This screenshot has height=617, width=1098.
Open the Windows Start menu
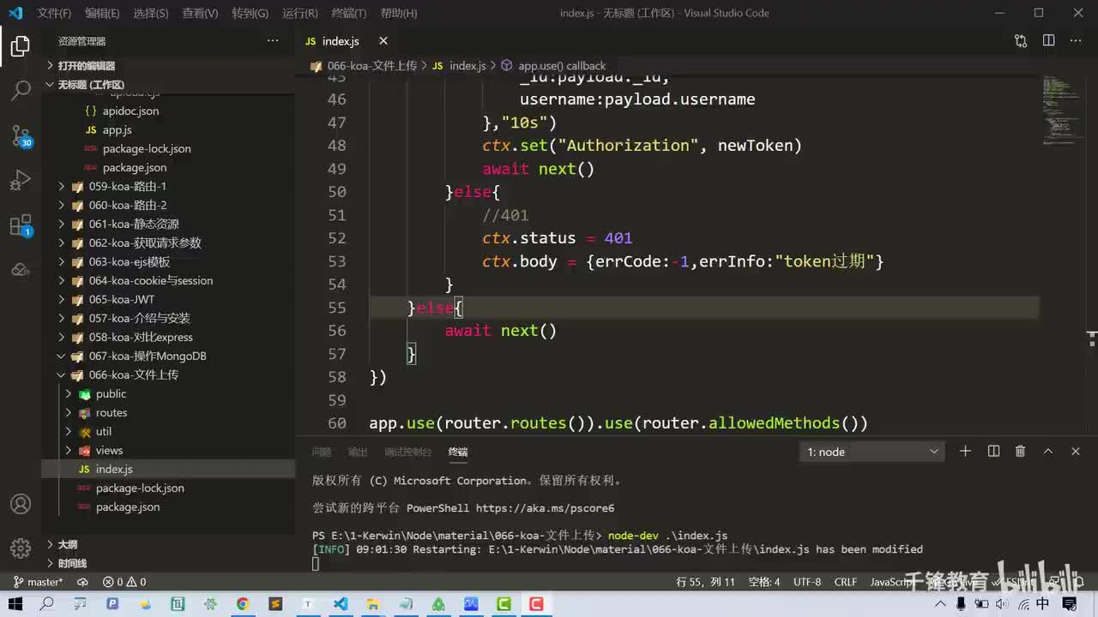click(15, 604)
